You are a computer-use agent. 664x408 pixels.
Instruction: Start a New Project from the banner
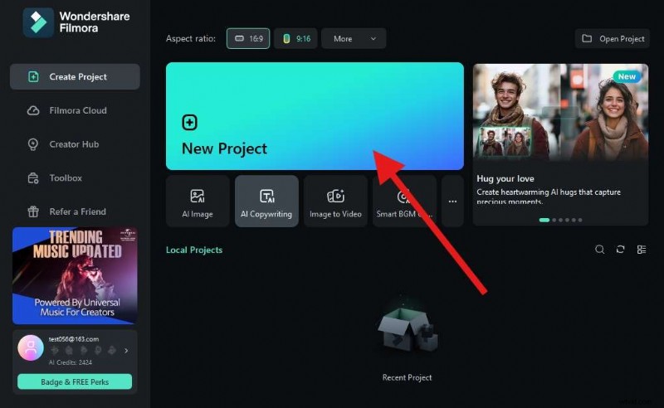coord(314,116)
